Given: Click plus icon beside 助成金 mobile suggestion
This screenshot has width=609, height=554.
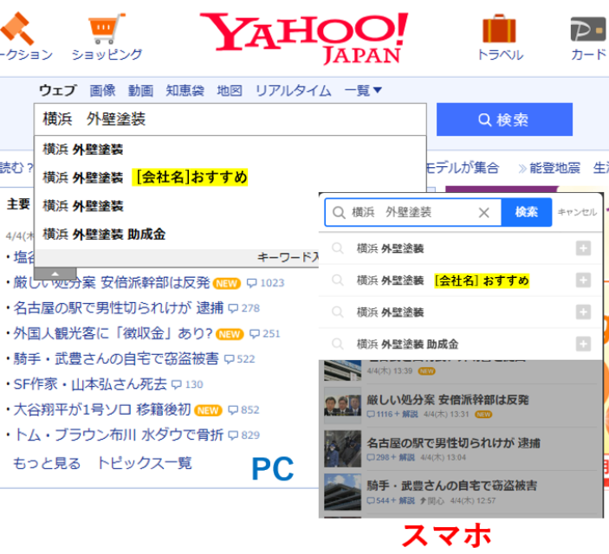Looking at the screenshot, I should coord(583,343).
